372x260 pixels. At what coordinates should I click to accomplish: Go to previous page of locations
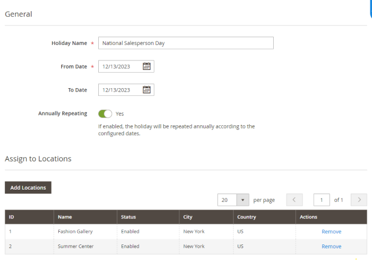tap(294, 200)
